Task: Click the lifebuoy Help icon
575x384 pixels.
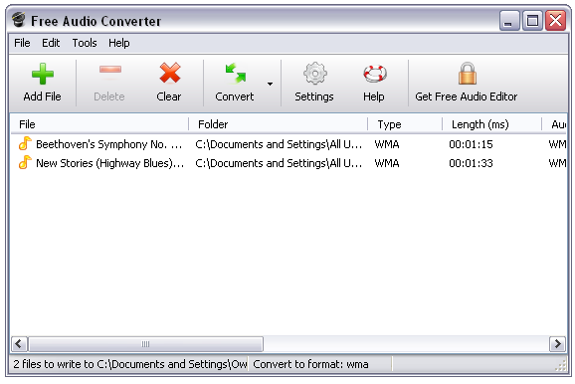Action: (375, 74)
